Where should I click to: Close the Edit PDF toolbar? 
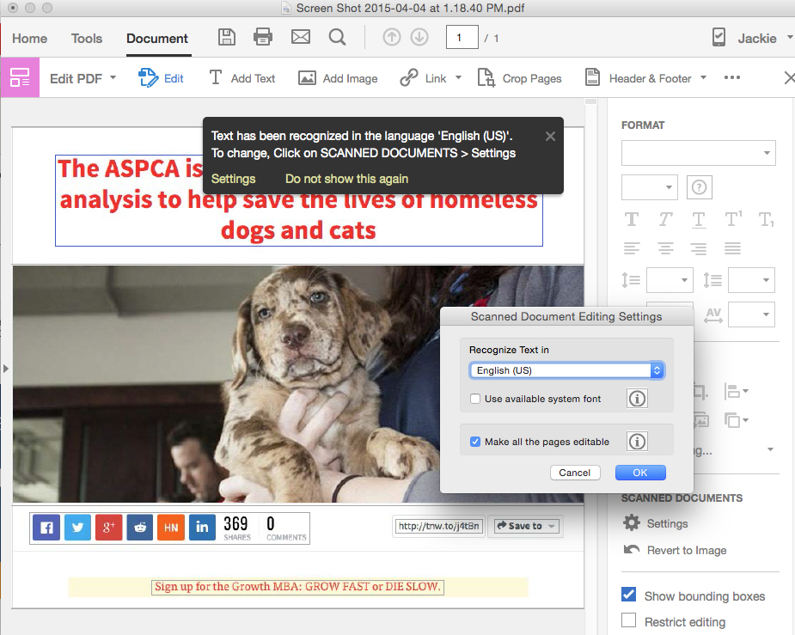coord(790,77)
